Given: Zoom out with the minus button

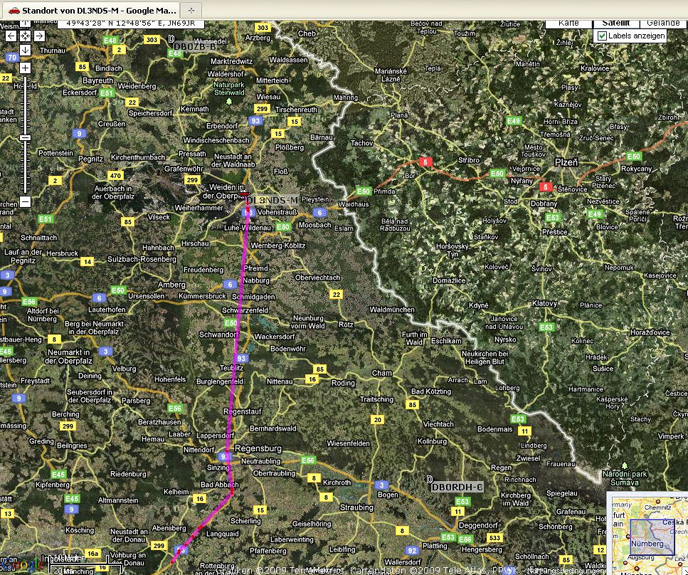Looking at the screenshot, I should point(25,202).
